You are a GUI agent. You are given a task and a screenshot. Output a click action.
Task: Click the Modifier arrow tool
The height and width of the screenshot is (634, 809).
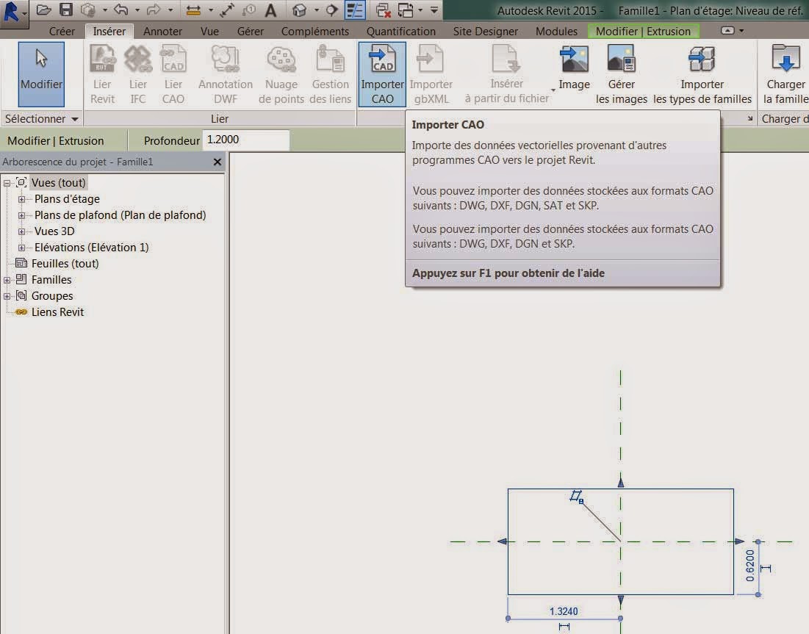tap(41, 73)
